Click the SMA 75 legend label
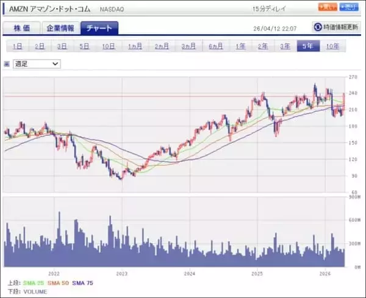Image resolution: width=366 pixels, height=298 pixels. (x=82, y=283)
